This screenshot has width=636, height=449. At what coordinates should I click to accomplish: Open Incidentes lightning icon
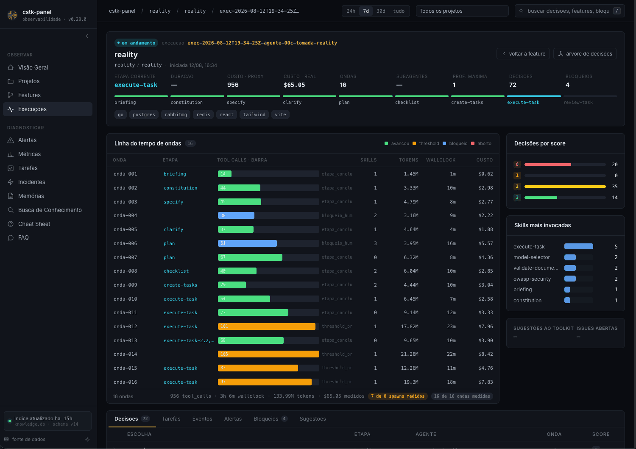[x=11, y=182]
